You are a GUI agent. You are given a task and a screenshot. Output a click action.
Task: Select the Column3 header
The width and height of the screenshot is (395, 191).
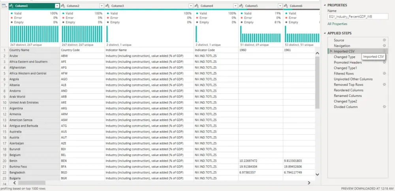[149, 6]
